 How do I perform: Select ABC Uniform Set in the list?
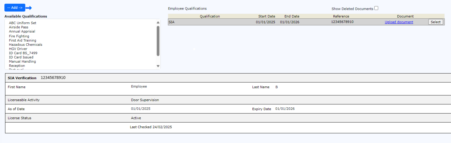22,23
